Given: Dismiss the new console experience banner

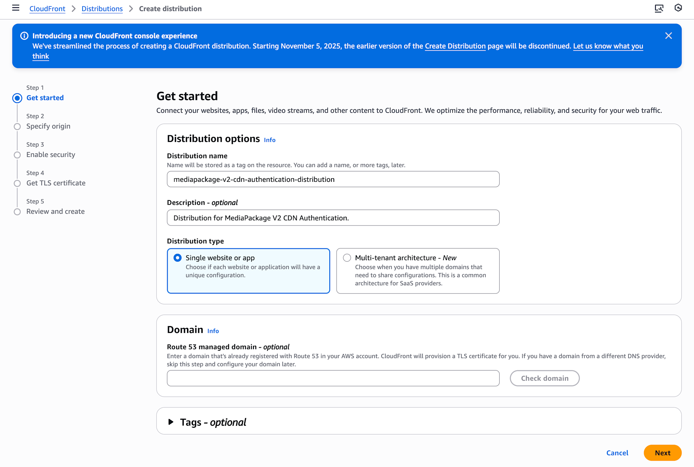Looking at the screenshot, I should pos(668,36).
